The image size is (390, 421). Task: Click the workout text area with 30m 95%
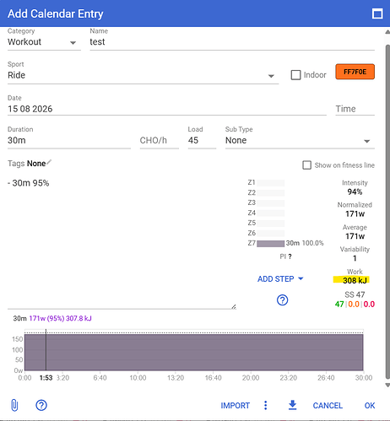pyautogui.click(x=122, y=243)
